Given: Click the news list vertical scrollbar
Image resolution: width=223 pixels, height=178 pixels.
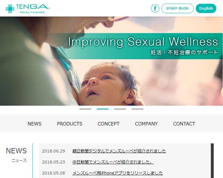Looking at the screenshot, I should tap(212, 161).
